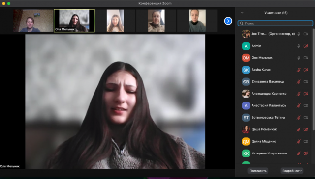Image resolution: width=315 pixels, height=179 pixels.
Task: Click Даша Романчук profile photo avatar
Action: pos(246,129)
